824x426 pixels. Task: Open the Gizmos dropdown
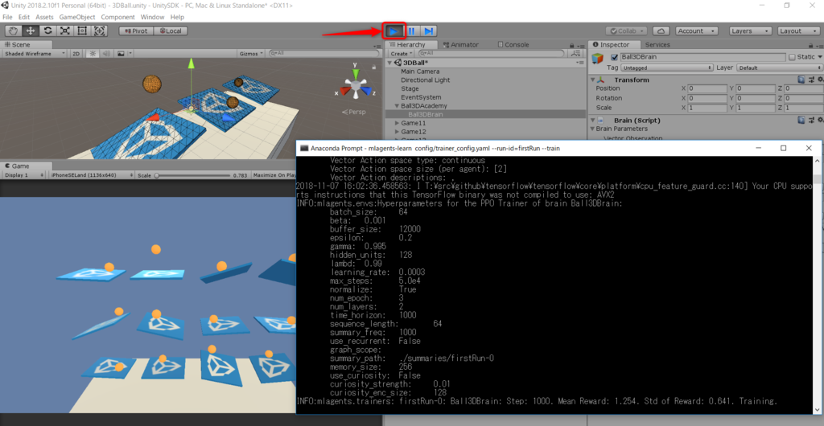click(252, 54)
